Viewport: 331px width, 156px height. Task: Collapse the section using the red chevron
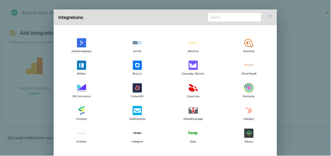click(327, 13)
